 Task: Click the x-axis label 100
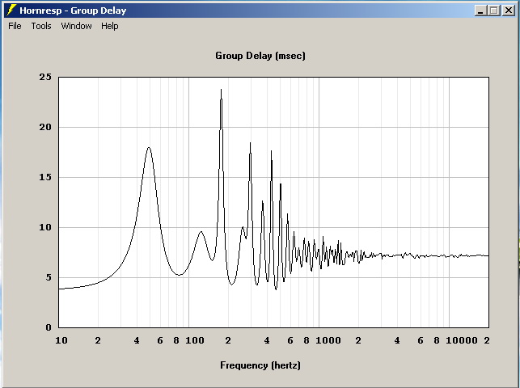tap(195, 340)
